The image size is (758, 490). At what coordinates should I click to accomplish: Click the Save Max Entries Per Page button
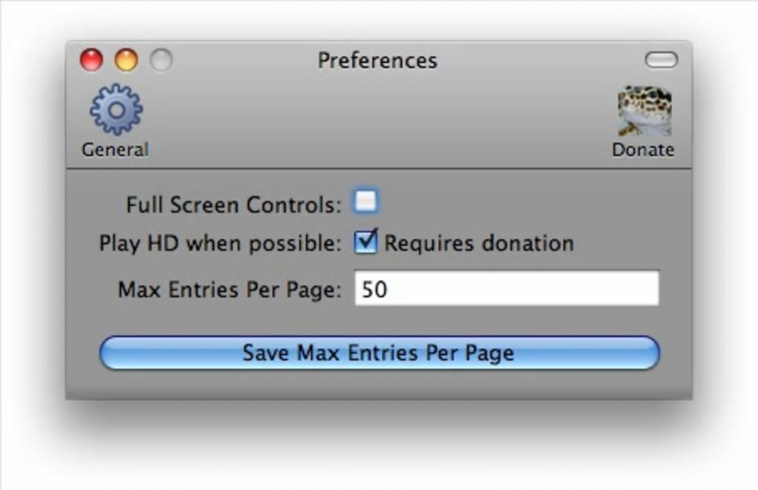379,353
